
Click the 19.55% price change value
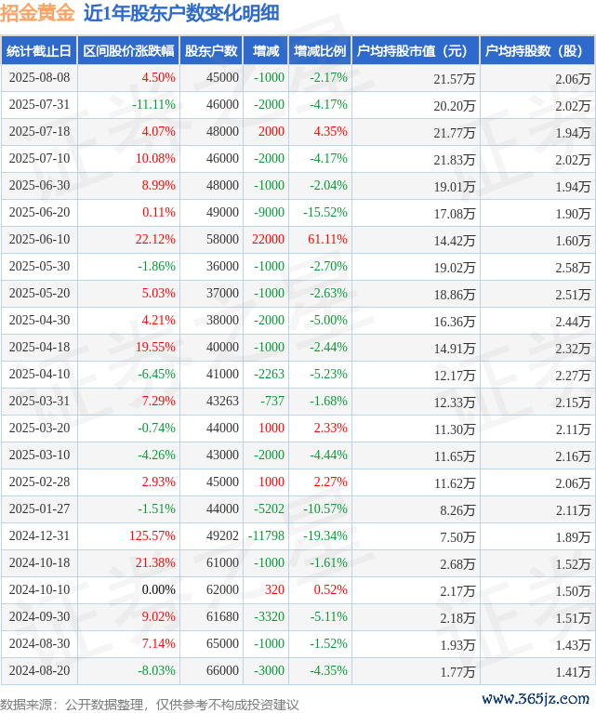click(155, 347)
